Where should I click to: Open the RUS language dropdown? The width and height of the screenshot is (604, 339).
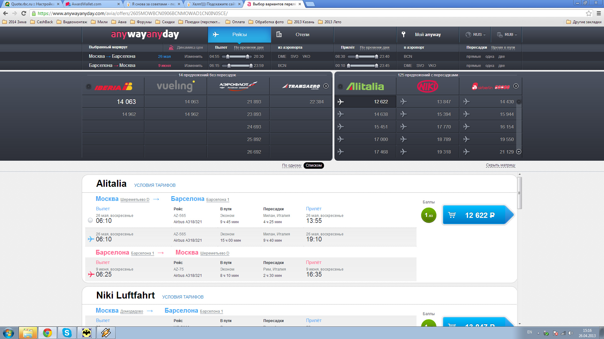[478, 35]
